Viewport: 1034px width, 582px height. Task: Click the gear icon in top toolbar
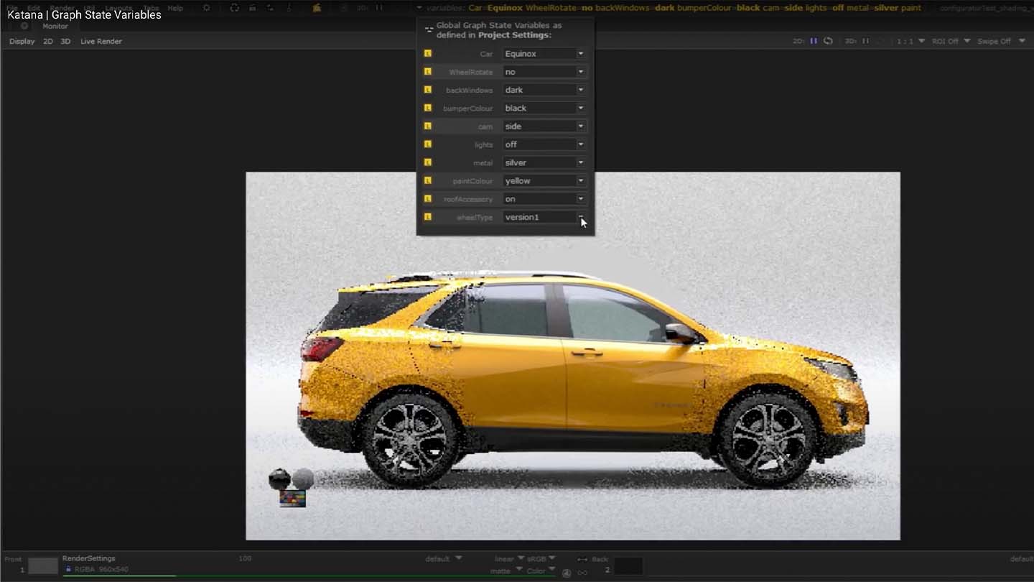click(206, 8)
